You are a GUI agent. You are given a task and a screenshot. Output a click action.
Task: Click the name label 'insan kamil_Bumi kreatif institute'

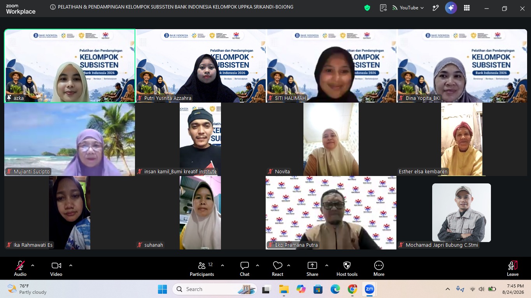click(181, 171)
